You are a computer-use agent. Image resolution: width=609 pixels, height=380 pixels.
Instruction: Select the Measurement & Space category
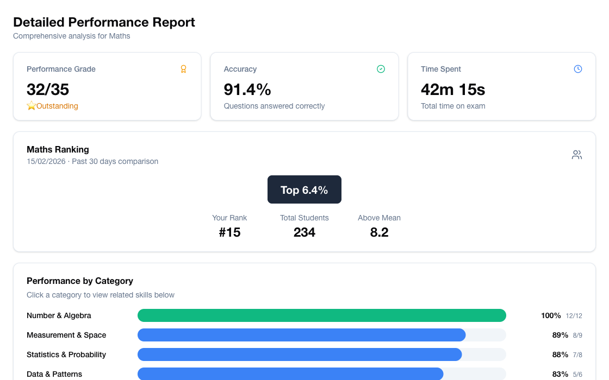click(x=66, y=335)
